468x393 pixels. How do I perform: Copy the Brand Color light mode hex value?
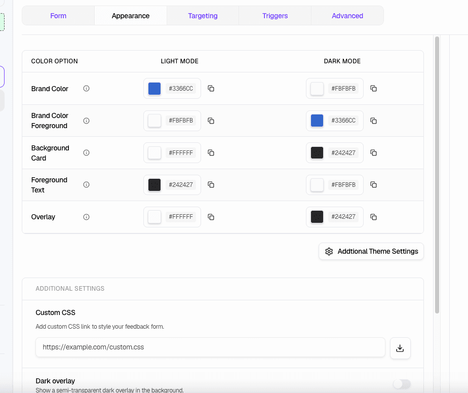[x=211, y=88]
